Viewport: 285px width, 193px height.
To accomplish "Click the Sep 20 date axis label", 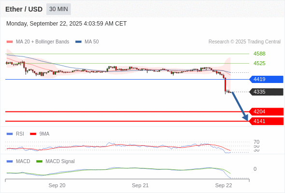I will (57, 185).
